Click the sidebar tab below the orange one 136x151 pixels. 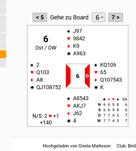pyautogui.click(x=3, y=63)
